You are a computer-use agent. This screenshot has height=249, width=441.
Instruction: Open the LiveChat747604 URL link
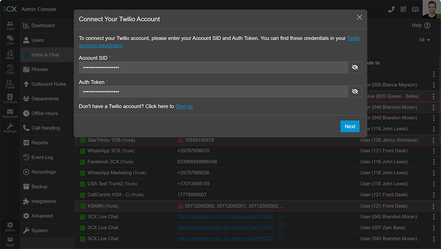225,227
